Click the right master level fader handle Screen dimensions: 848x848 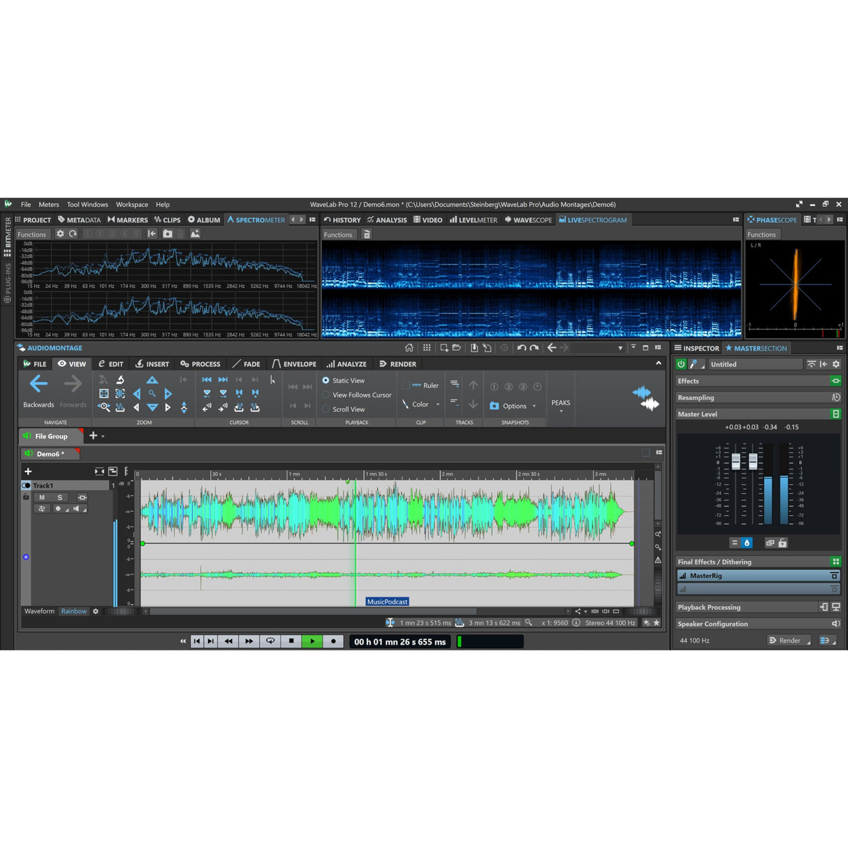(x=753, y=461)
